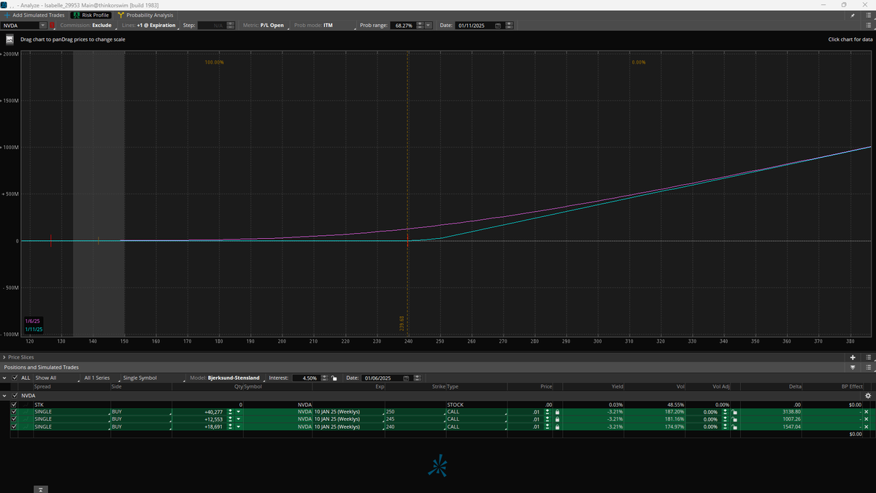Screen dimensions: 876x493
Task: Remove the 250 CALL simulated trade
Action: click(867, 412)
